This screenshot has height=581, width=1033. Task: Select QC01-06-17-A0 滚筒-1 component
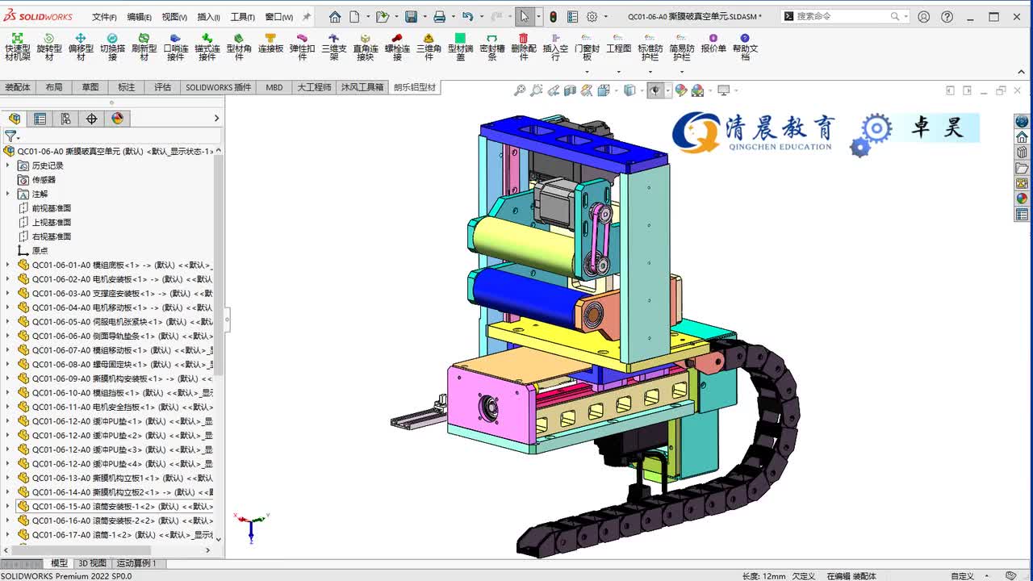(x=115, y=535)
